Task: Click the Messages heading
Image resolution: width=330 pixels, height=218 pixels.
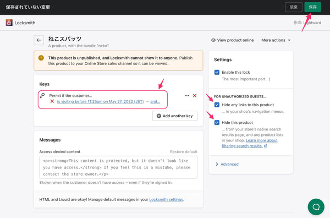Action: click(x=50, y=140)
